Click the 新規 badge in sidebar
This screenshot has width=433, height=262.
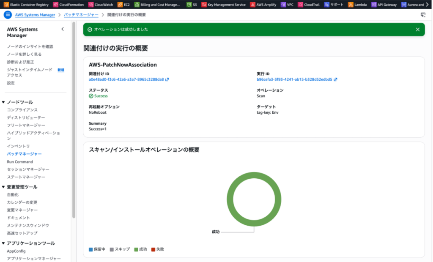coord(61,70)
